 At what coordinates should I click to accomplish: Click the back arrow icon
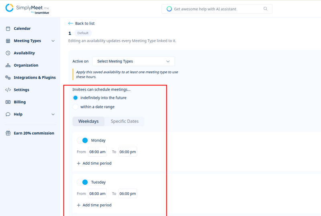[x=71, y=23]
